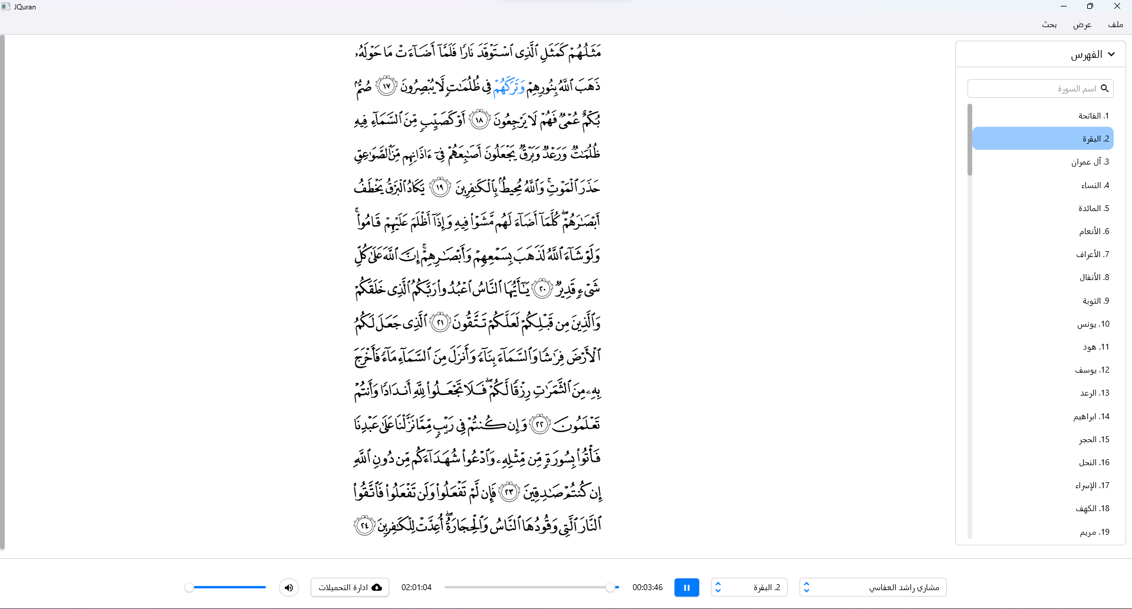The height and width of the screenshot is (609, 1132).
Task: Click verse end marker ٢٤
Action: [365, 524]
